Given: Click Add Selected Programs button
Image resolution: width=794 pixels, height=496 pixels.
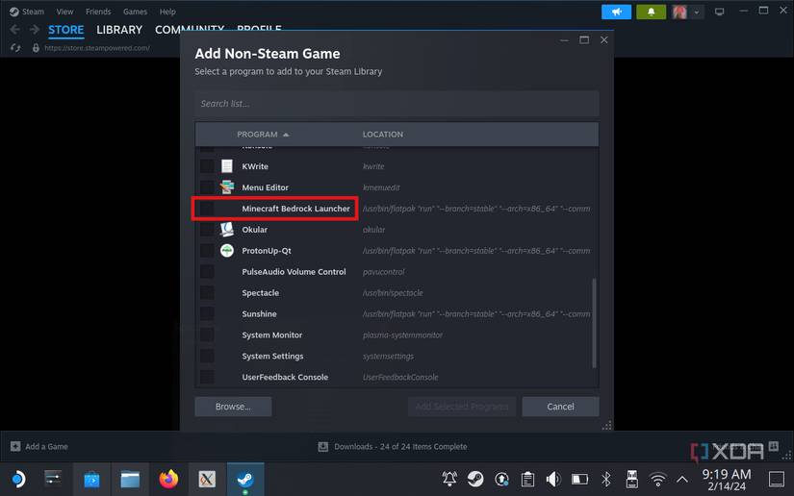Looking at the screenshot, I should tap(462, 407).
